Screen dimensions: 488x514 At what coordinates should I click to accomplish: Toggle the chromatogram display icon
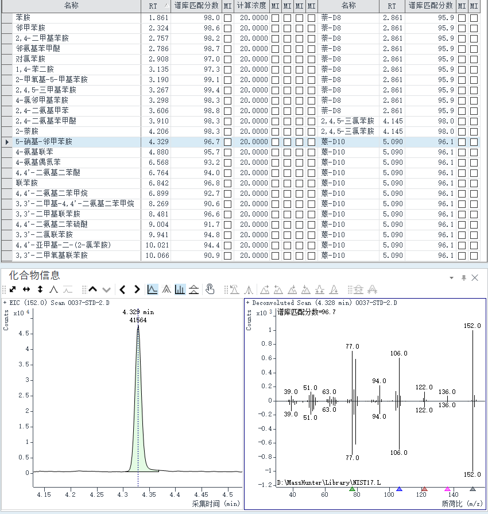152,289
